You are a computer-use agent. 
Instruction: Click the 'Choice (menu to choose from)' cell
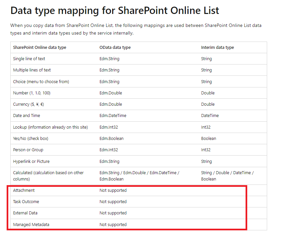click(41, 81)
